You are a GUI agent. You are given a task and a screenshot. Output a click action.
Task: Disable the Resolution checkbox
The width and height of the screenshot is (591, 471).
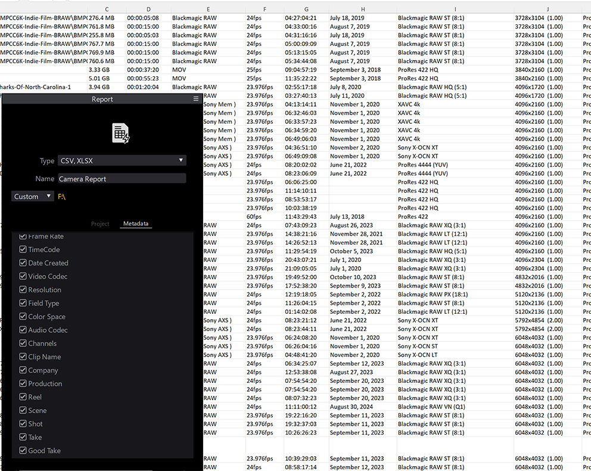(23, 290)
